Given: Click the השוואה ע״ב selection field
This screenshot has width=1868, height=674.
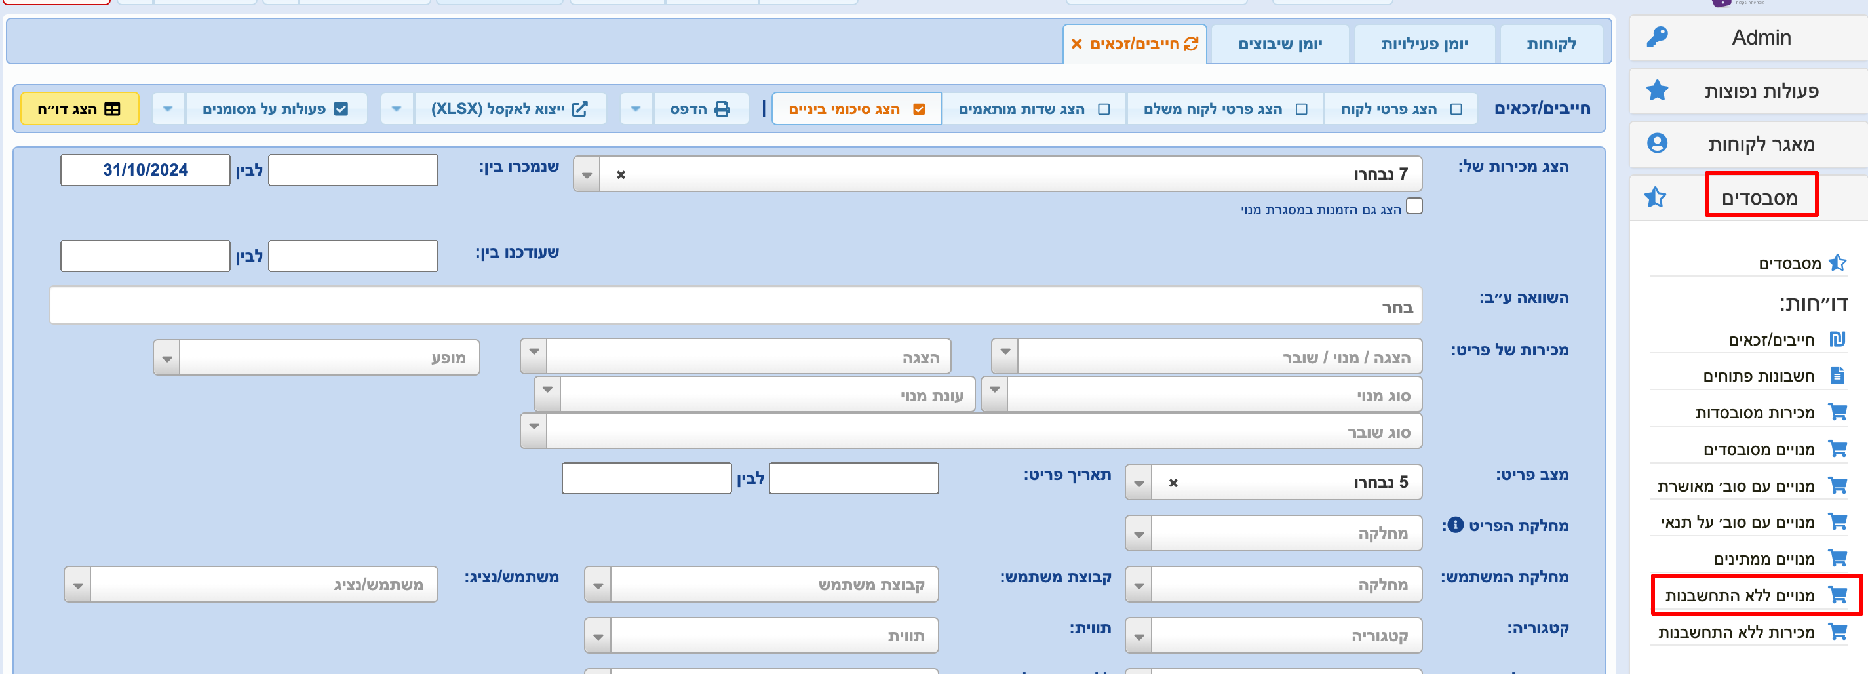Looking at the screenshot, I should click(735, 306).
